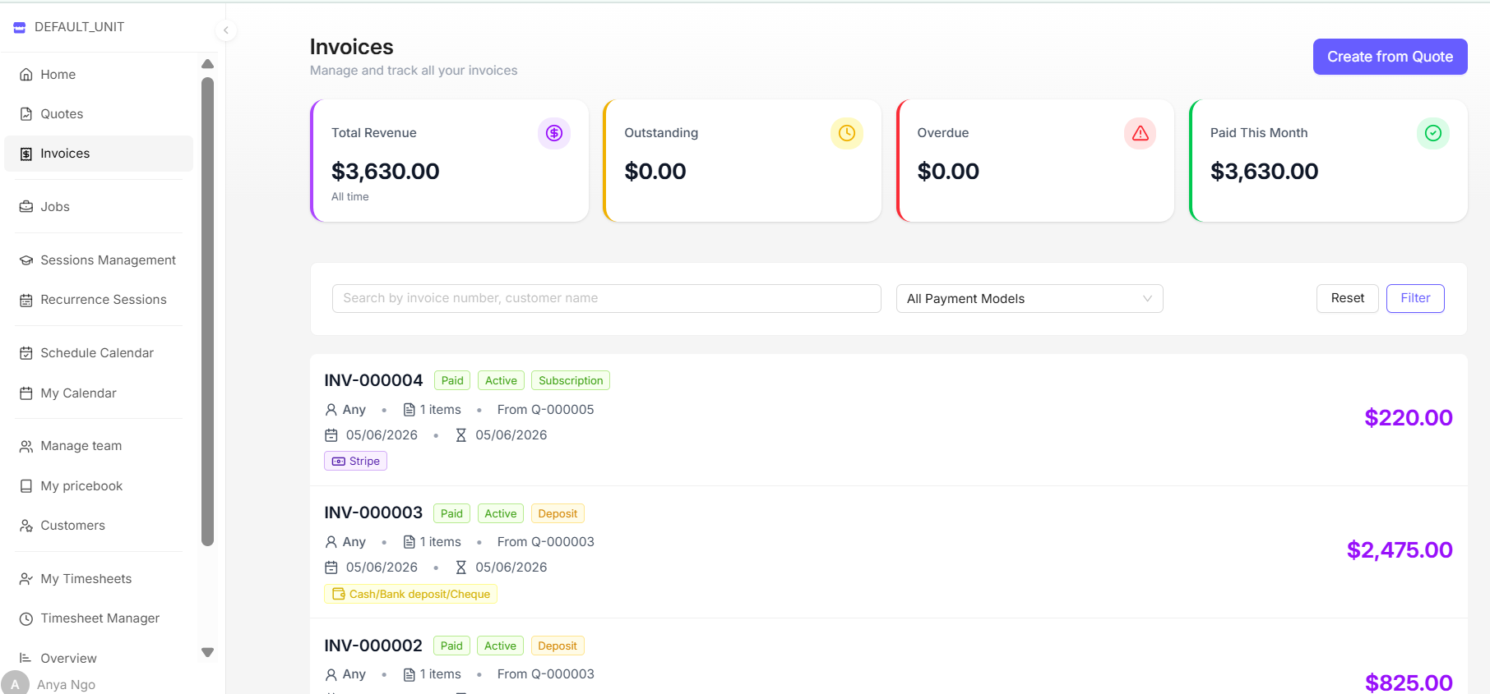This screenshot has height=694, width=1490.
Task: Open Recurrence Sessions page
Action: pos(99,300)
